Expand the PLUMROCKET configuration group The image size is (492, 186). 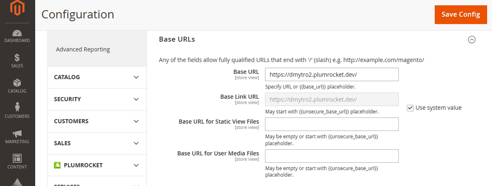97,165
